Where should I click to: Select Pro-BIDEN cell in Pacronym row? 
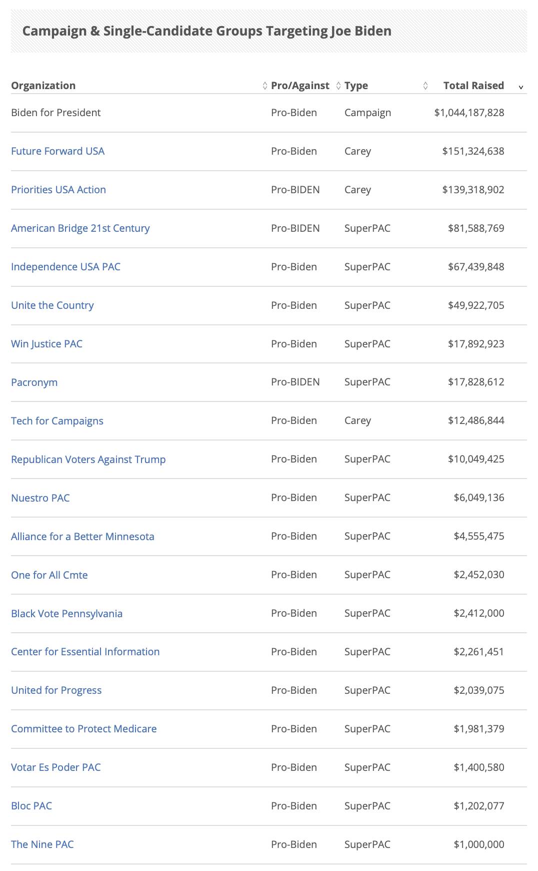coord(295,382)
